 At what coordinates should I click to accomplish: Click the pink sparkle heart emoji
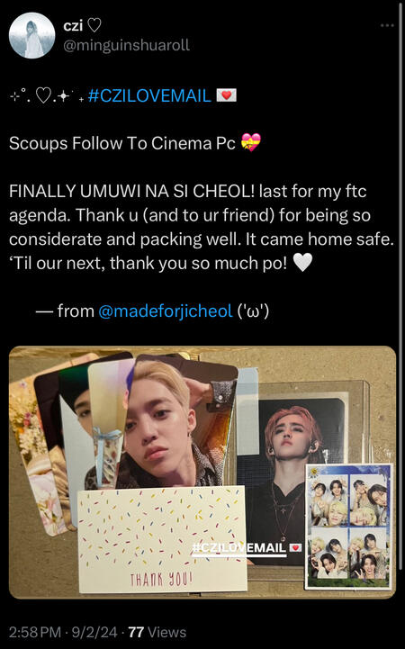[x=251, y=143]
